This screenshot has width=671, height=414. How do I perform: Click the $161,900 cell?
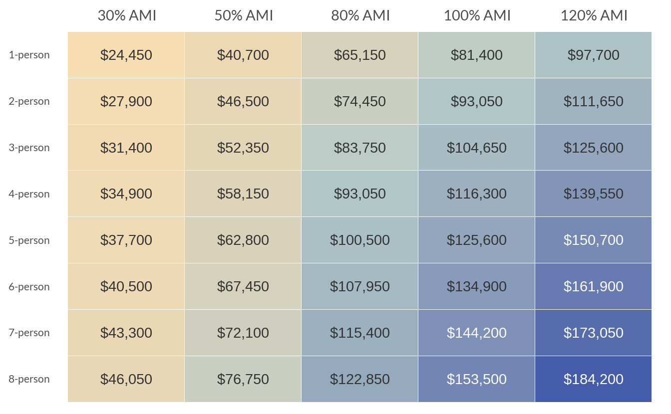(x=594, y=286)
